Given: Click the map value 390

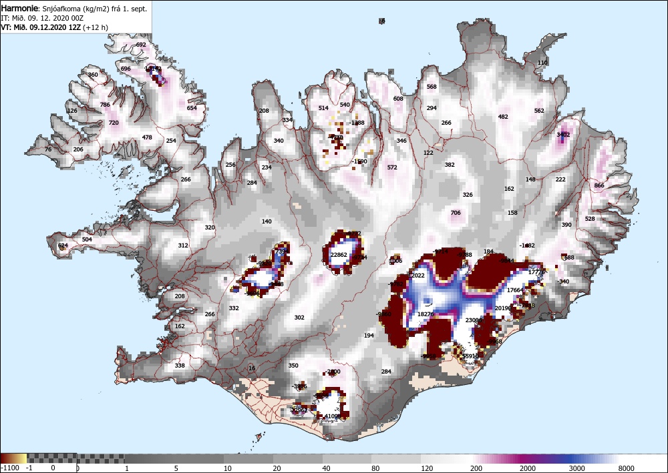Looking at the screenshot, I should pyautogui.click(x=566, y=225).
